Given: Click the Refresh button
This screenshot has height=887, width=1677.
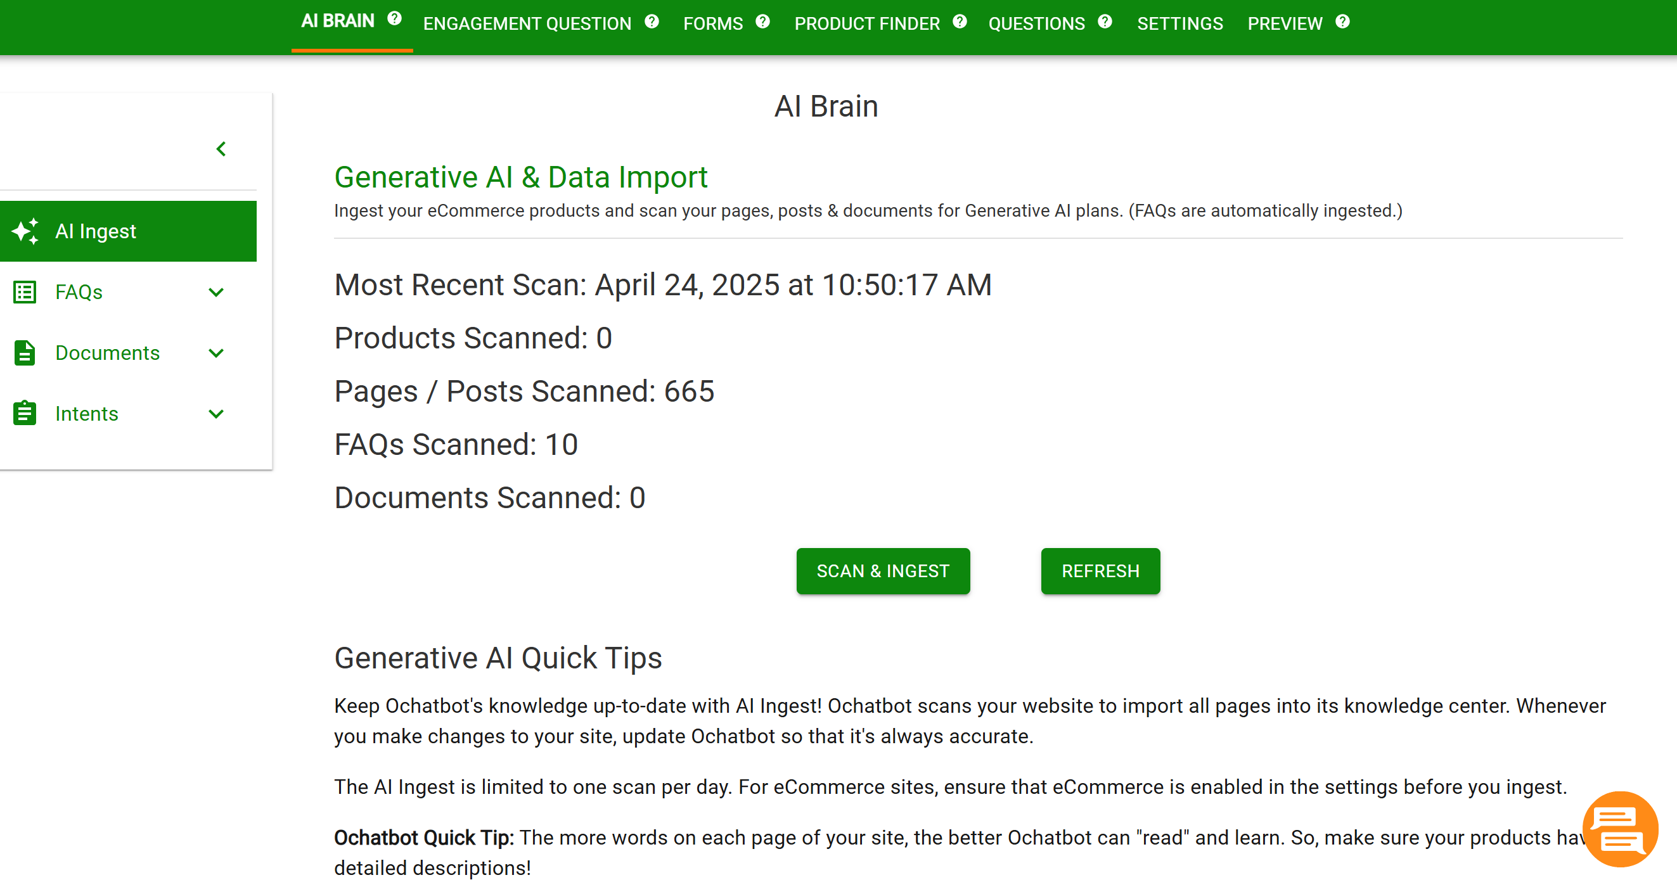Looking at the screenshot, I should pyautogui.click(x=1100, y=571).
